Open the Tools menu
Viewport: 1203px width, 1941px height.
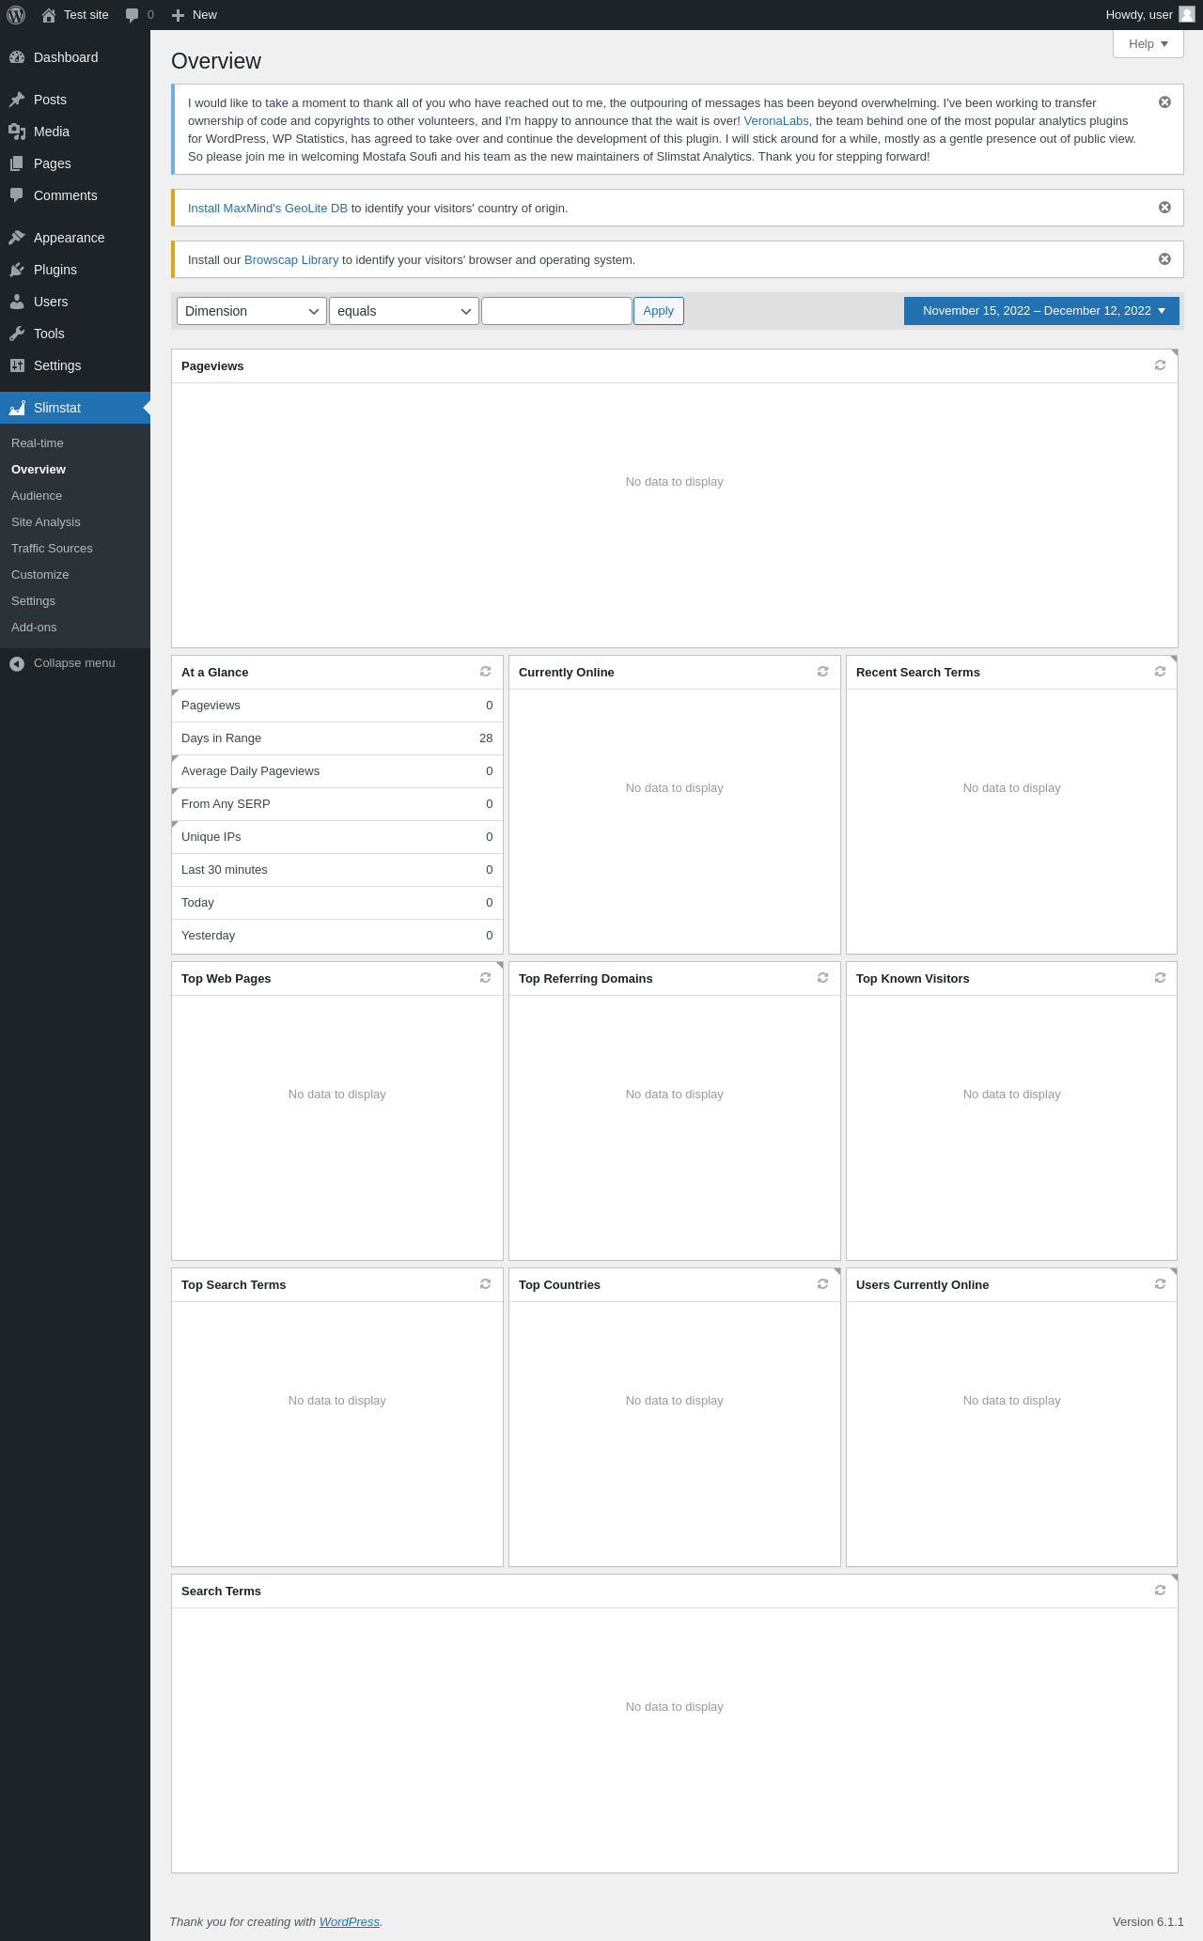coord(75,334)
